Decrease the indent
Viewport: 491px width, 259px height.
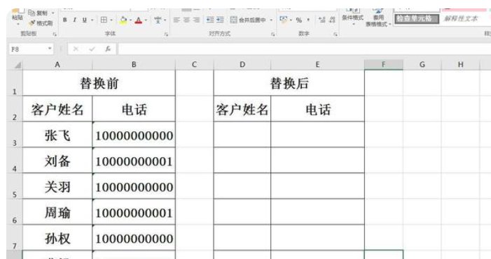[210, 20]
